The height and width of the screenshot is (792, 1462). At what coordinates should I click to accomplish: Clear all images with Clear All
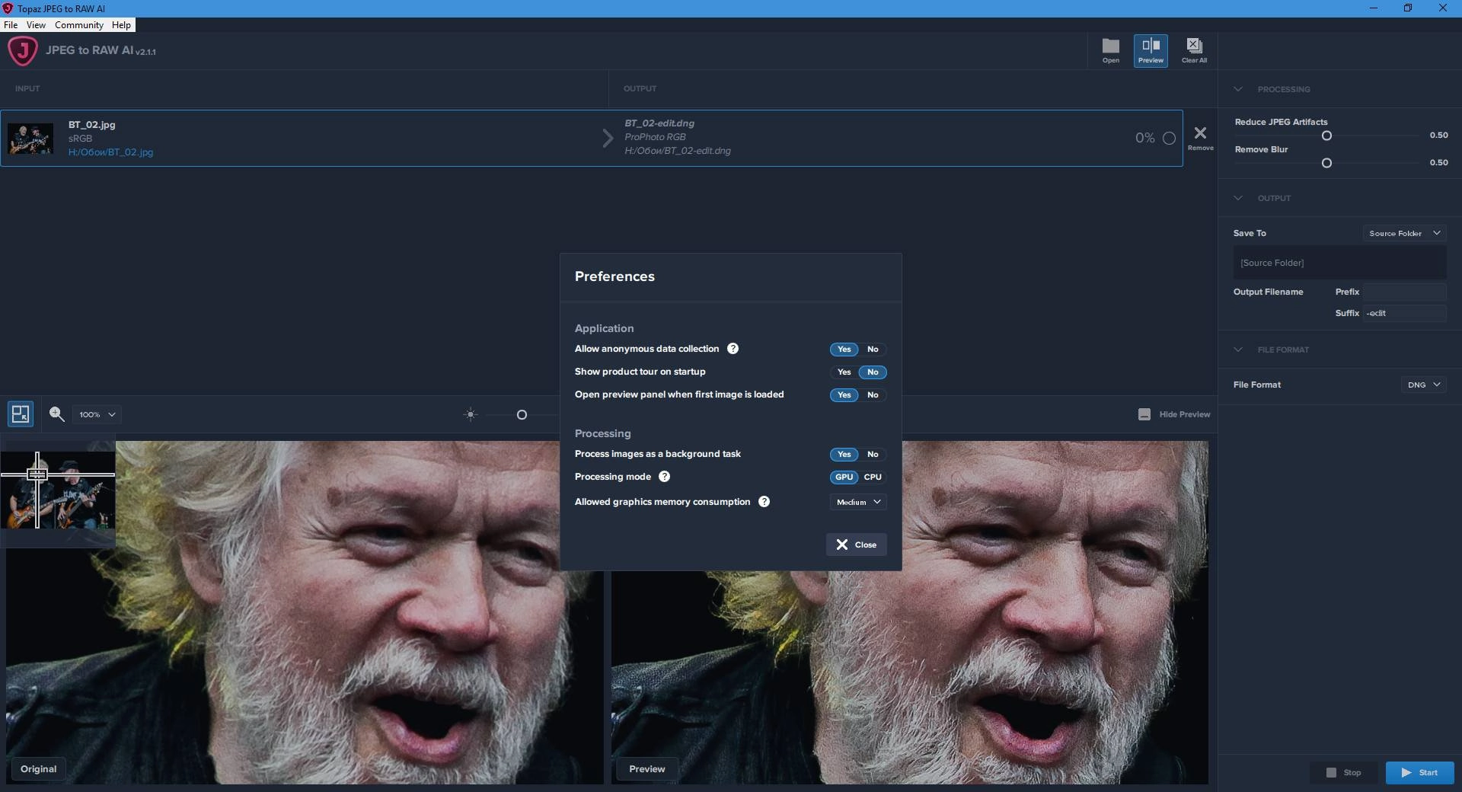click(1193, 51)
